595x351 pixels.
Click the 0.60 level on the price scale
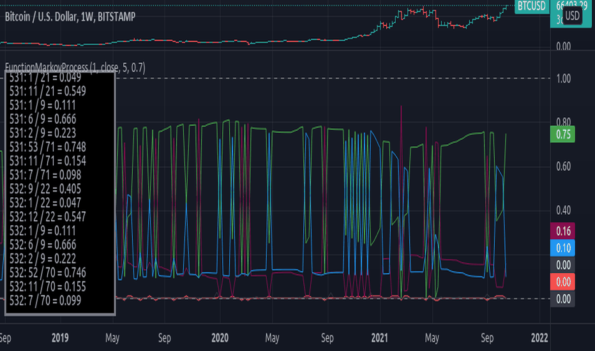pos(564,167)
